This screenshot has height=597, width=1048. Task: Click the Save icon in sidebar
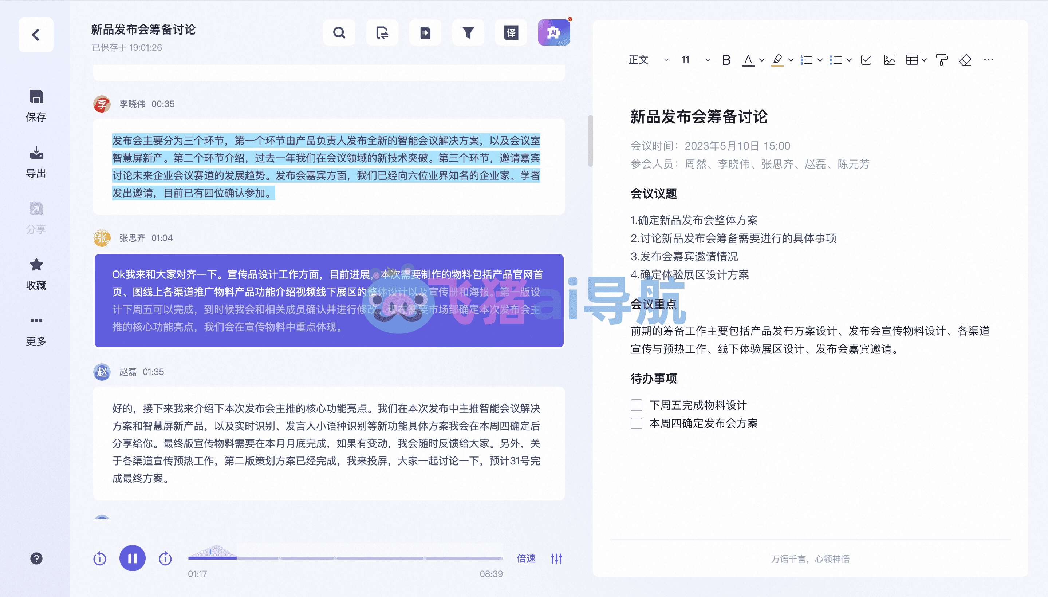point(36,96)
